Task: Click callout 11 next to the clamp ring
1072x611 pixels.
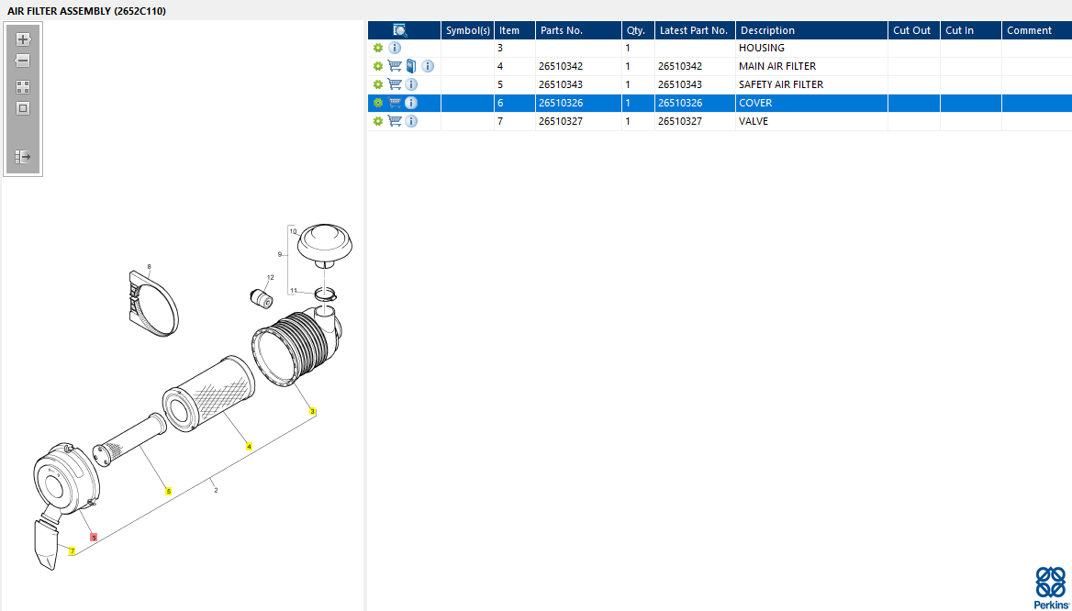Action: (294, 291)
